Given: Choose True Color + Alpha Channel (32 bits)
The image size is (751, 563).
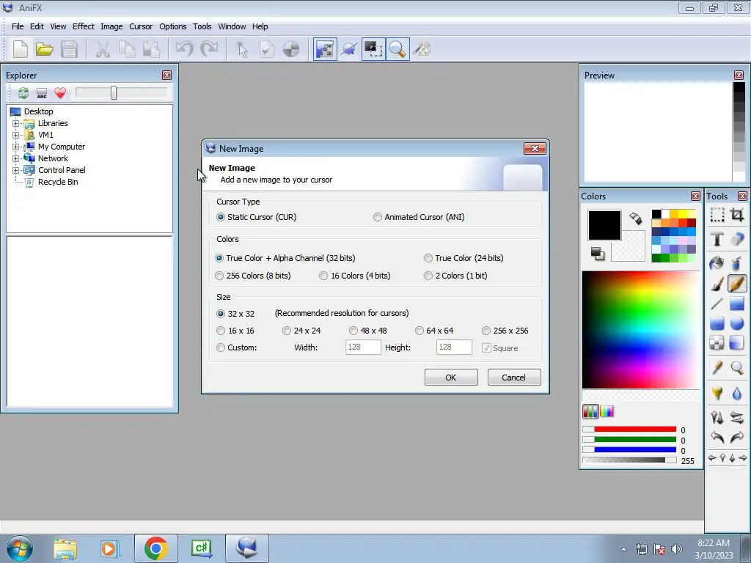Looking at the screenshot, I should (285, 258).
